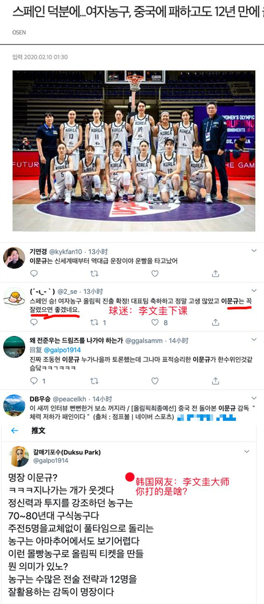
Task: Reply to kykfan10's tweet
Action: (34, 273)
